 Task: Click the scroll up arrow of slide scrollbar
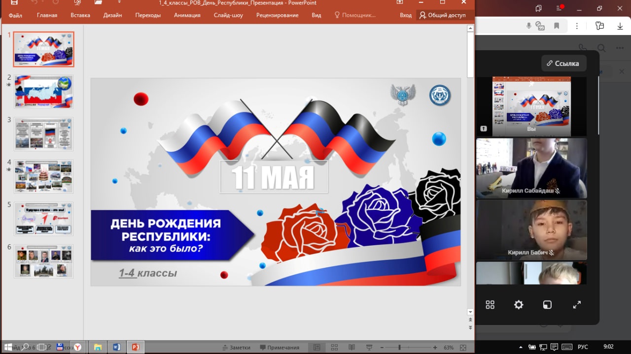[470, 29]
